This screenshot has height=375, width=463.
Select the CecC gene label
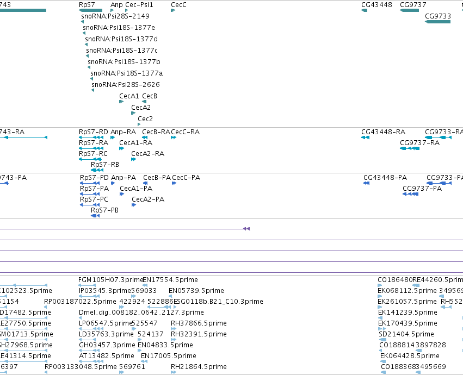point(178,5)
